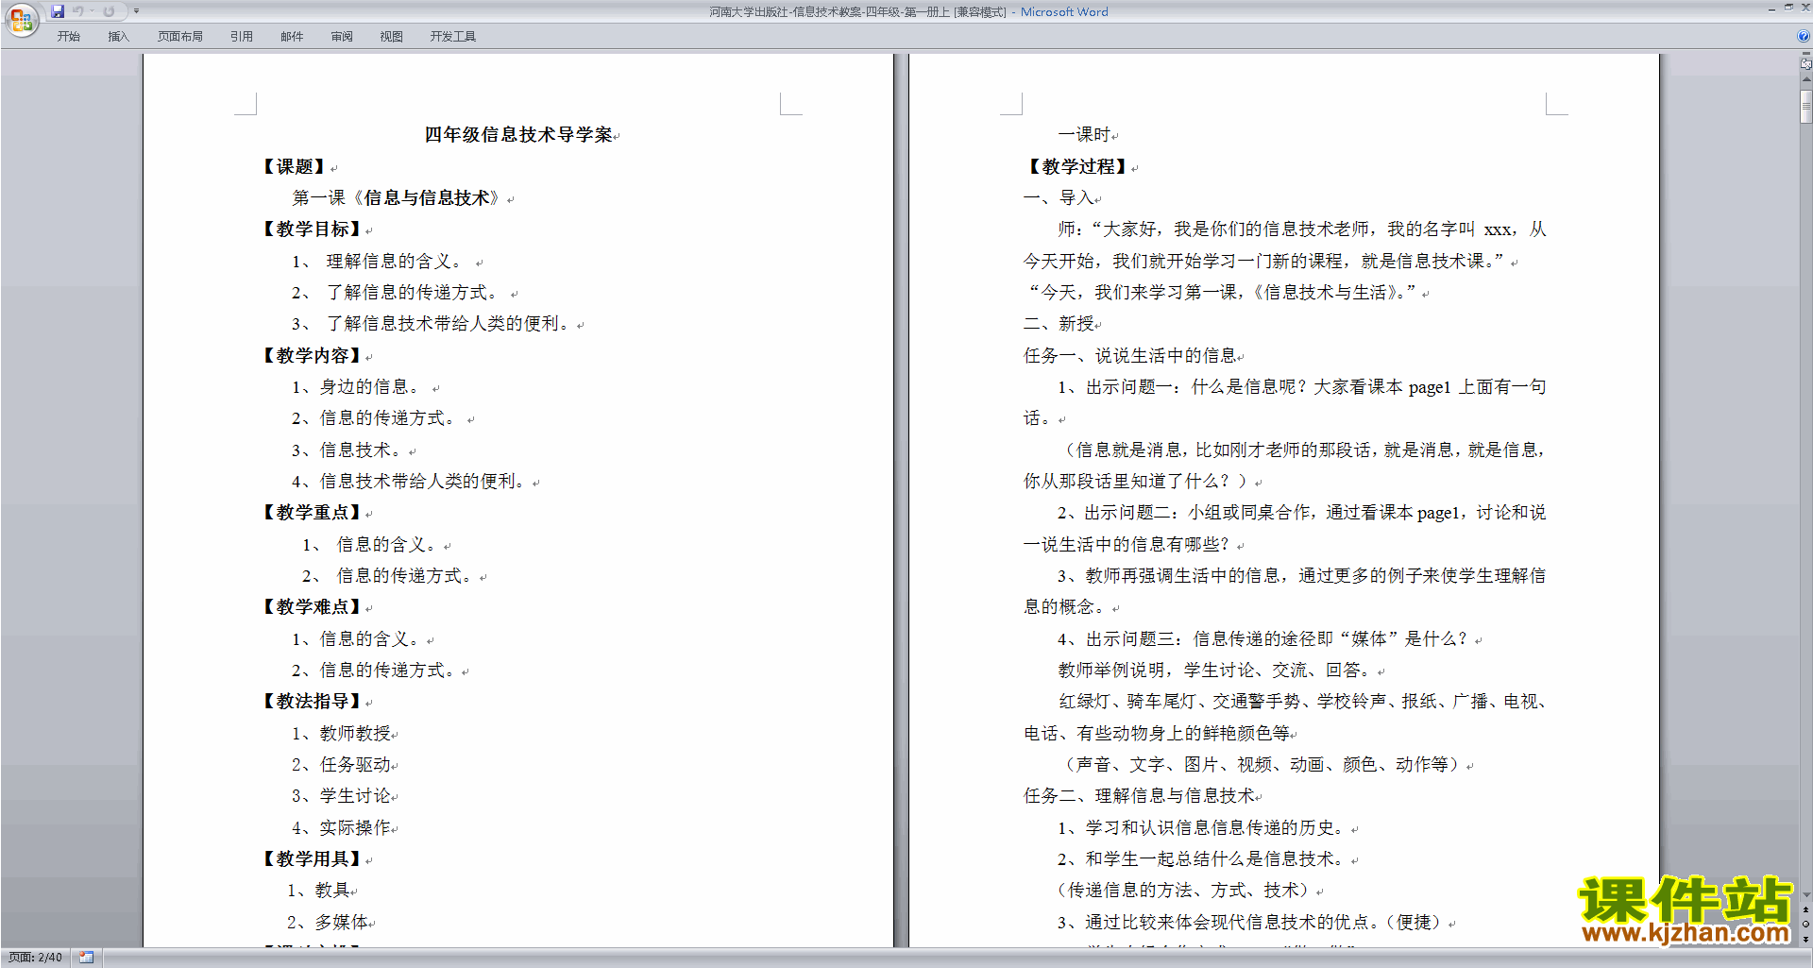Click the line 任务二、理解信息与信息技术

pos(1140,796)
